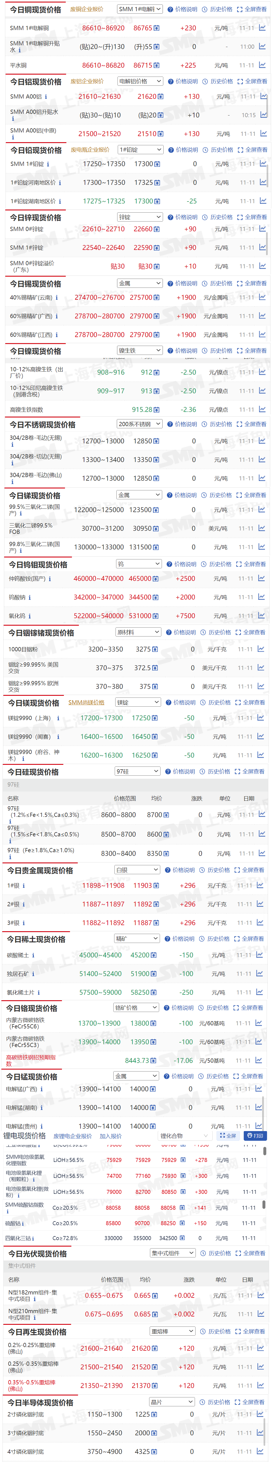Open 历史价格 in aluminum section
273x1462 pixels.
(x=218, y=81)
